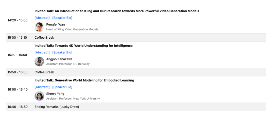The width and height of the screenshot is (274, 123).
Task: Click the Ending Remarks (Lucky Draw) row
Action: click(57, 107)
